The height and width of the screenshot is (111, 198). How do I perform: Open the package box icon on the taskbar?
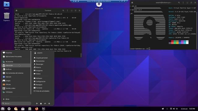tap(16, 109)
